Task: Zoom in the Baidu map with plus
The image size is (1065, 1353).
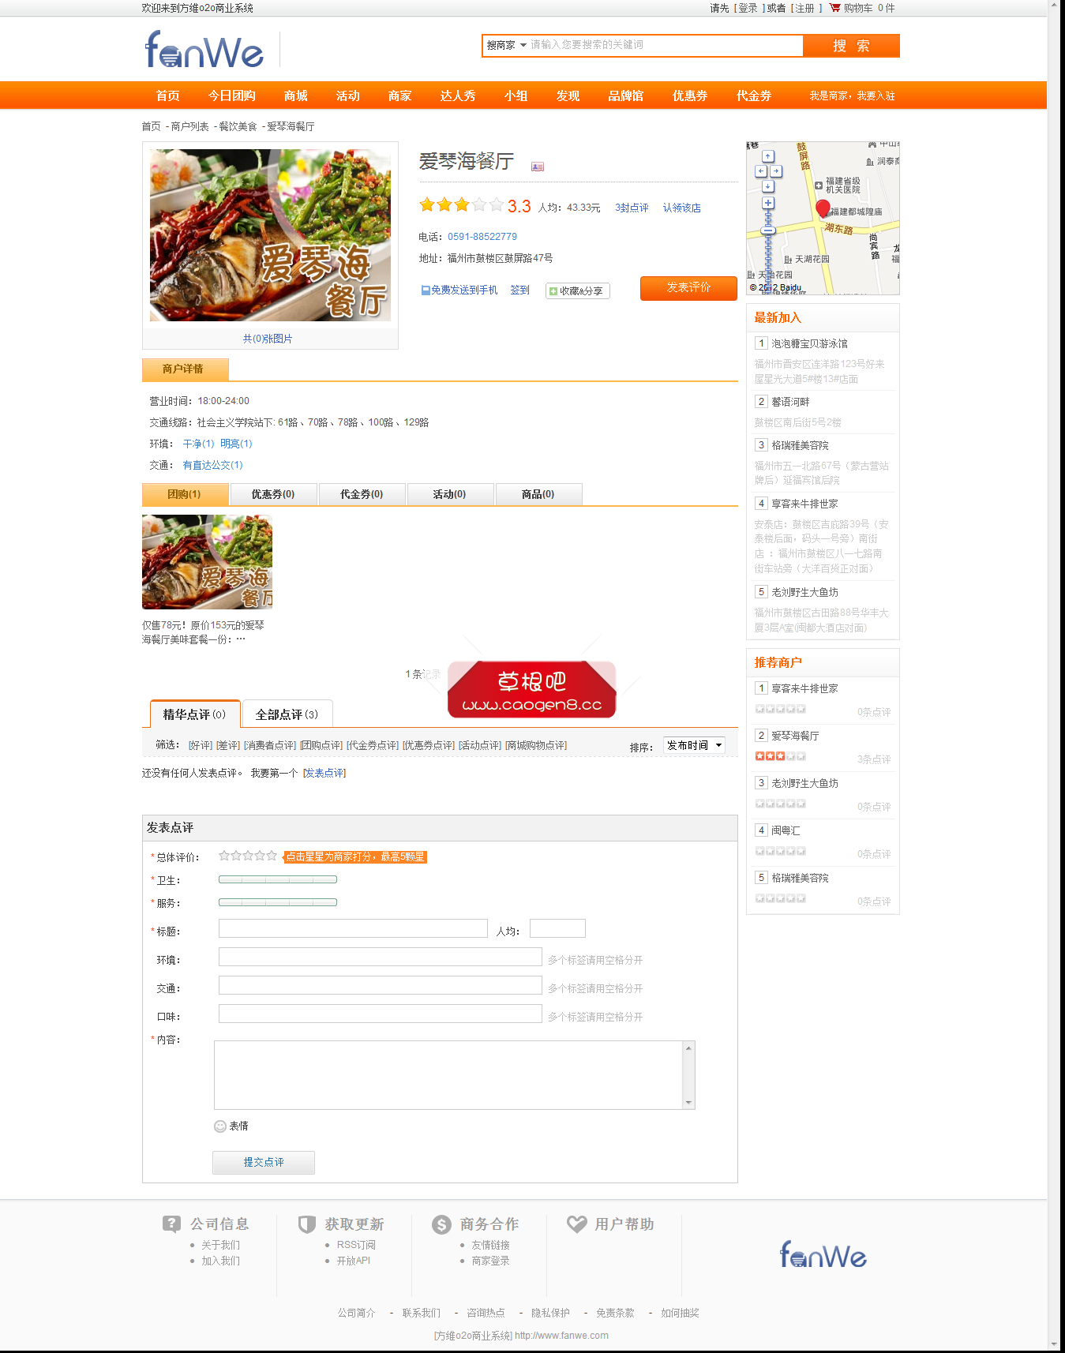Action: tap(768, 204)
